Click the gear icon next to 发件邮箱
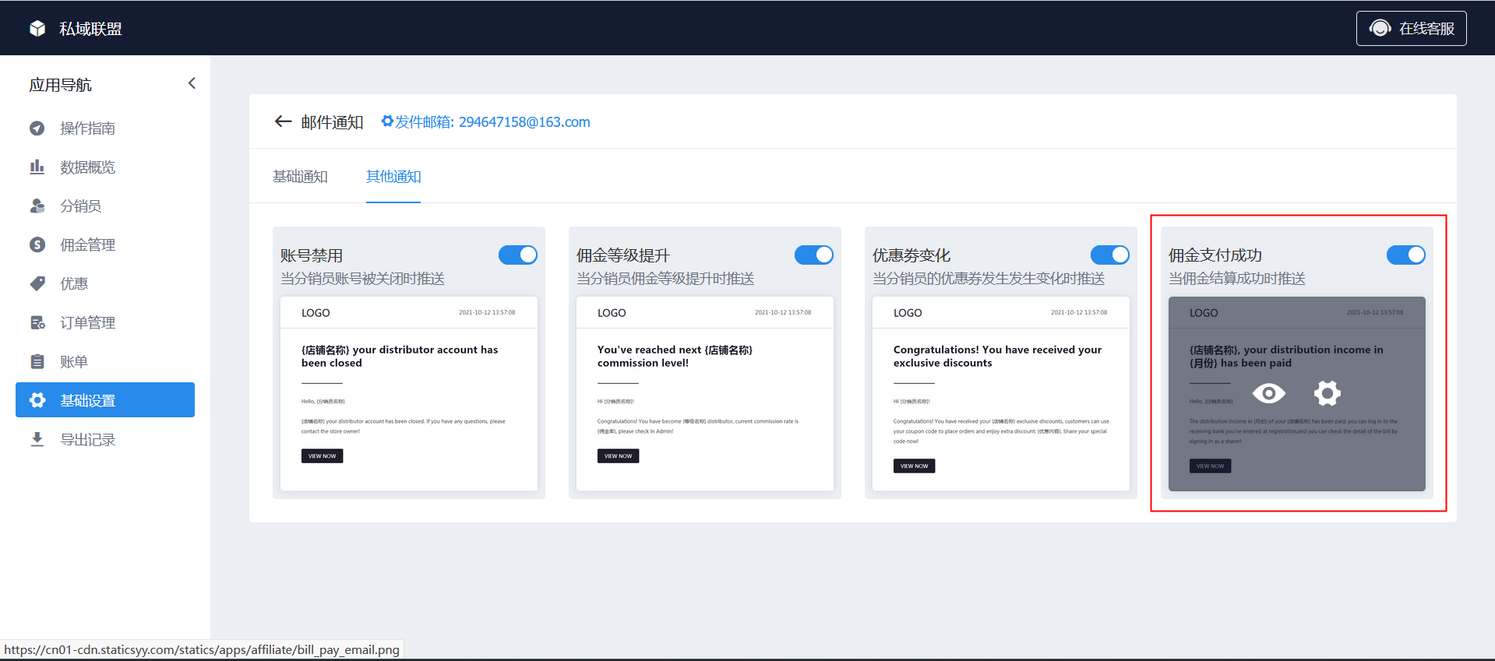The width and height of the screenshot is (1495, 661). point(387,121)
